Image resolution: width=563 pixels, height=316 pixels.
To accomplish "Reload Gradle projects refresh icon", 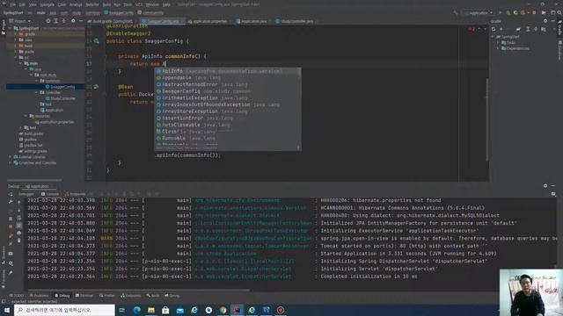I will click(x=494, y=29).
